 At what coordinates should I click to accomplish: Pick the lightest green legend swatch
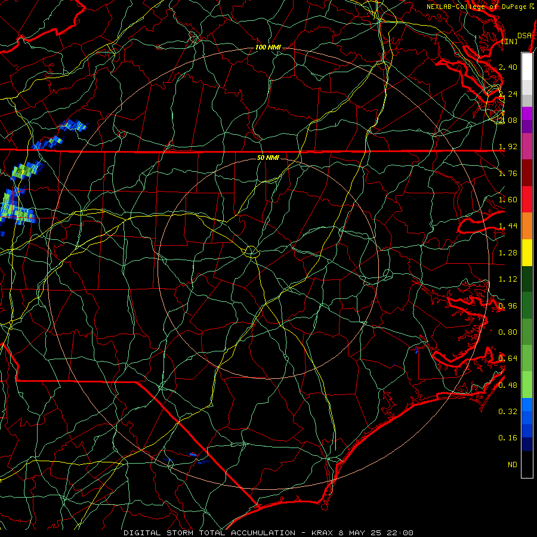[x=527, y=385]
